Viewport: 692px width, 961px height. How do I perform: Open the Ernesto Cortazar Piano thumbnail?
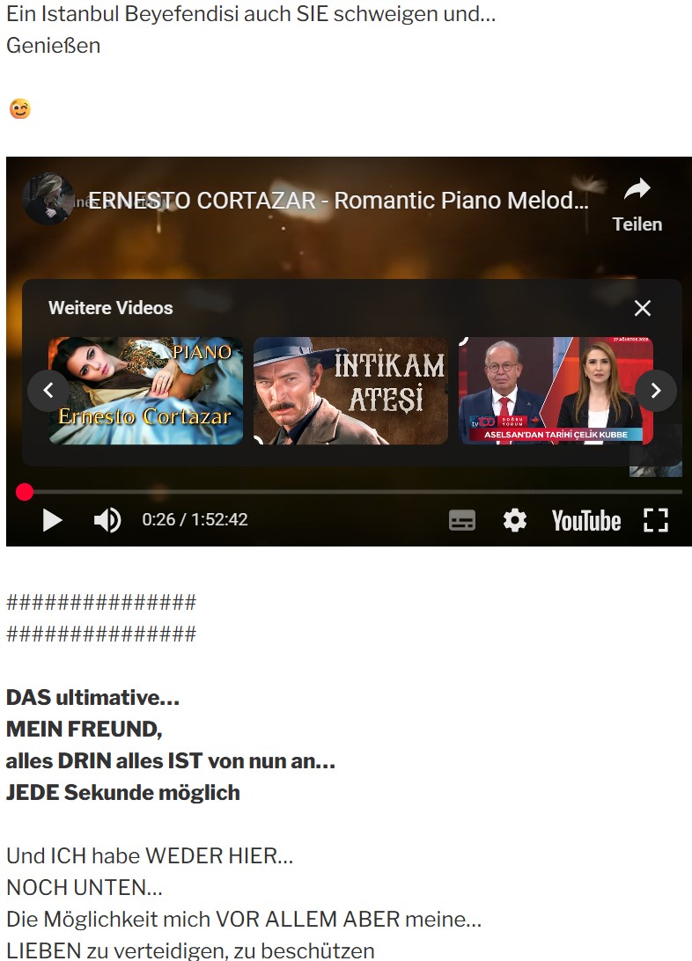coord(146,391)
